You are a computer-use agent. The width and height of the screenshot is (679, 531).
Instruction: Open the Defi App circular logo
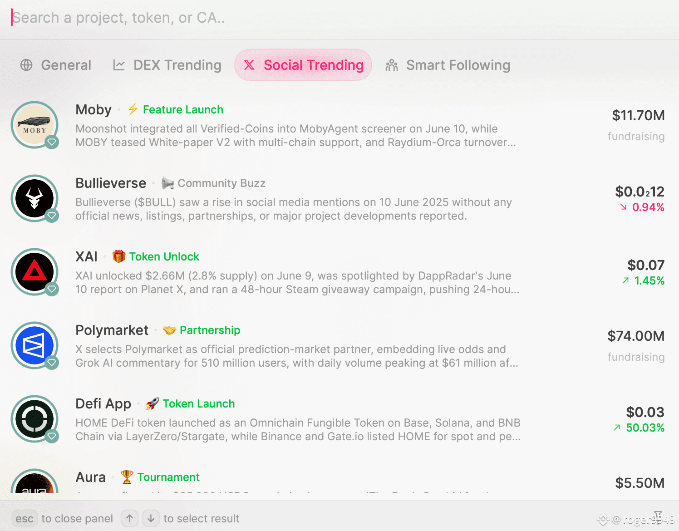(34, 418)
